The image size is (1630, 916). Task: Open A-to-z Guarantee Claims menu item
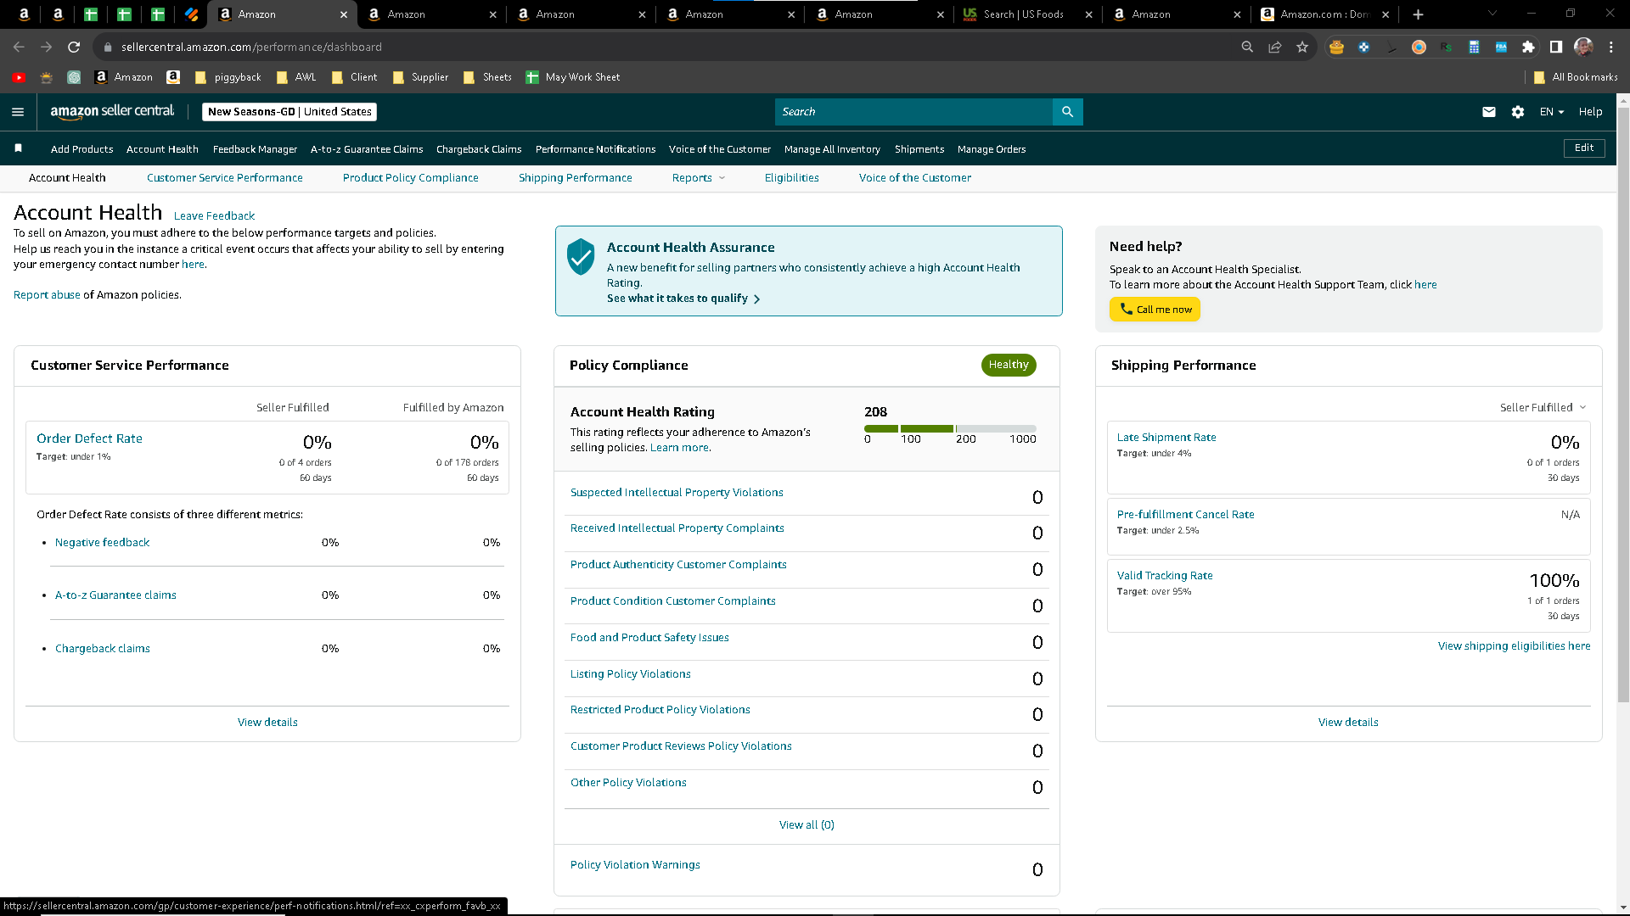pyautogui.click(x=367, y=149)
